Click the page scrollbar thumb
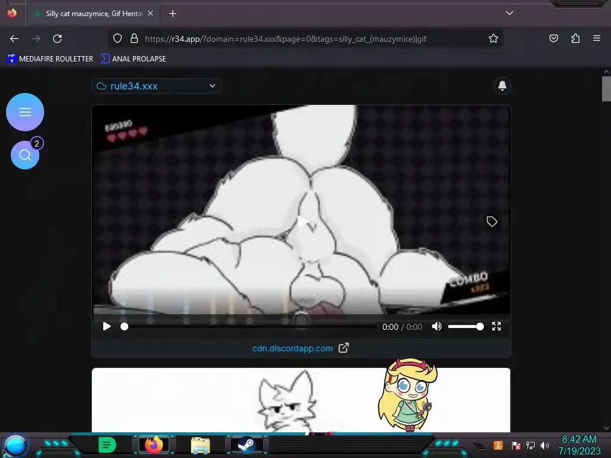The height and width of the screenshot is (458, 611). pos(606,89)
